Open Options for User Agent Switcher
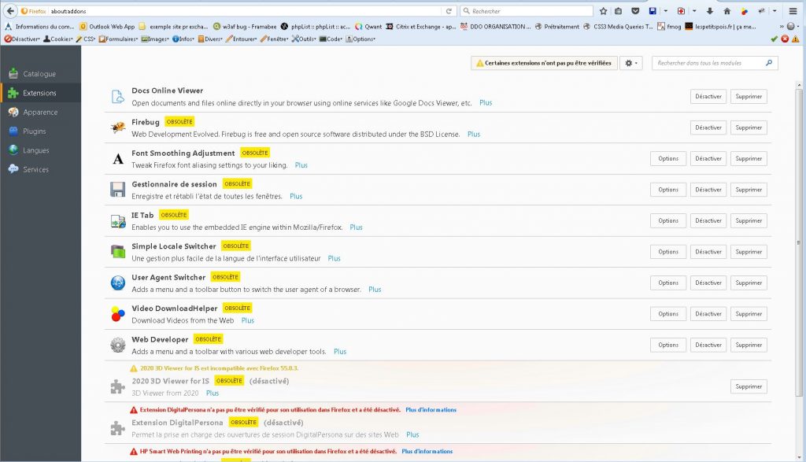806x462 pixels. coord(668,283)
